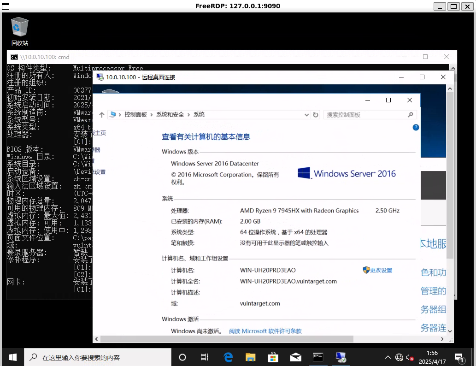Click the AMD Ryzen 9 7945HX processor text
This screenshot has height=366, width=476.
coord(299,211)
